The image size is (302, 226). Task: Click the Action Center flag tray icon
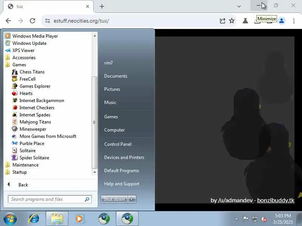(245, 219)
